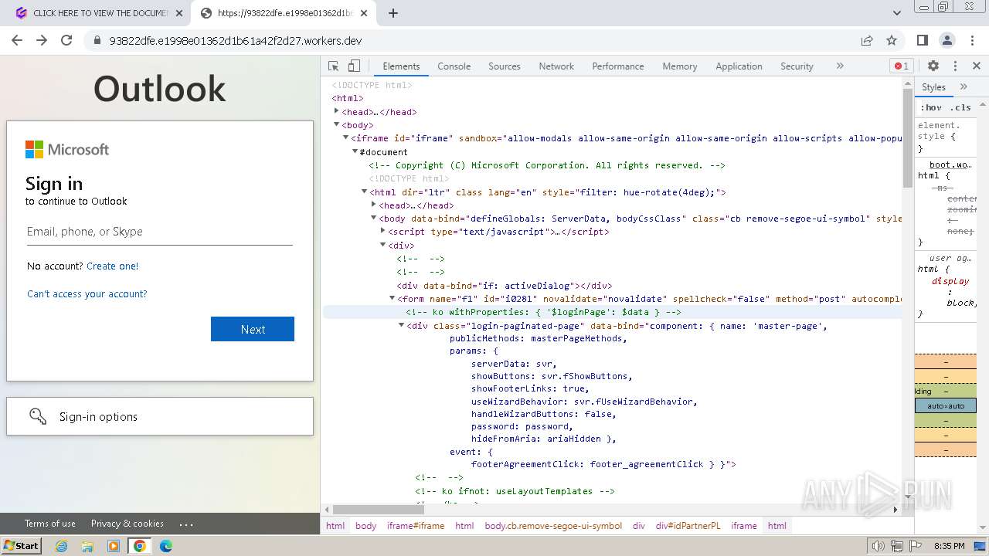
Task: Click the Elements panel vertical scrollbar
Action: 907,137
